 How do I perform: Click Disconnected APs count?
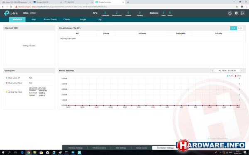[x=117, y=13]
